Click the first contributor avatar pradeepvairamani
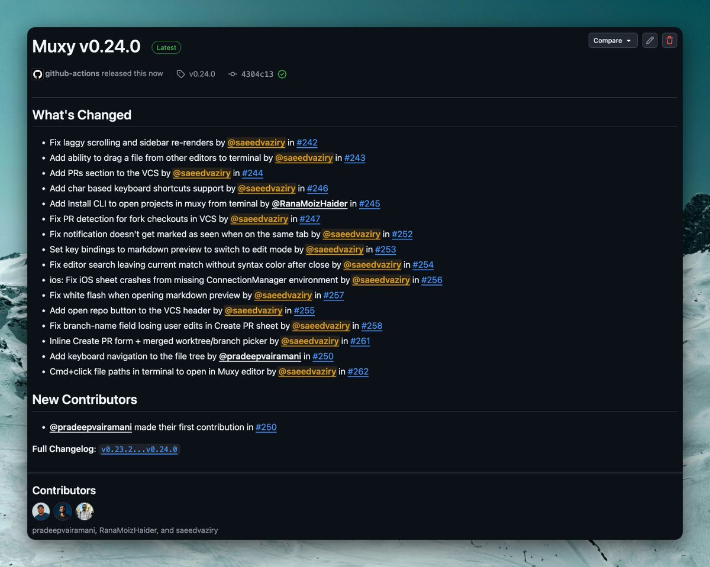Screen dimensions: 710x567 point(41,511)
